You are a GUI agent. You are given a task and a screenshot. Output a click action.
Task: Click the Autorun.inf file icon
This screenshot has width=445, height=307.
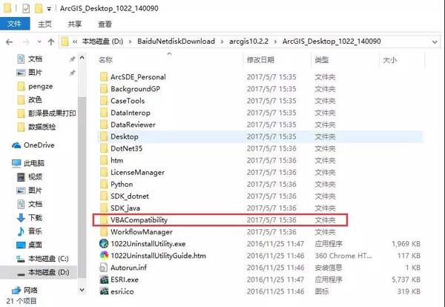click(104, 268)
